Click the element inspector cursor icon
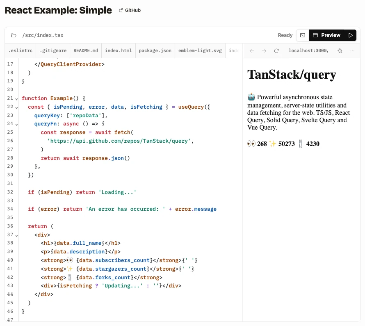Image resolution: width=365 pixels, height=326 pixels. (x=340, y=51)
